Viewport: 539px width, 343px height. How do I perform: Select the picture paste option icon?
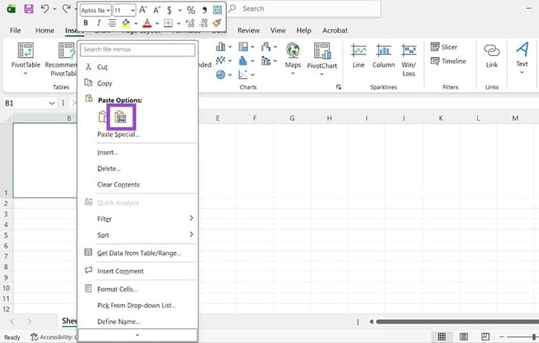[121, 118]
